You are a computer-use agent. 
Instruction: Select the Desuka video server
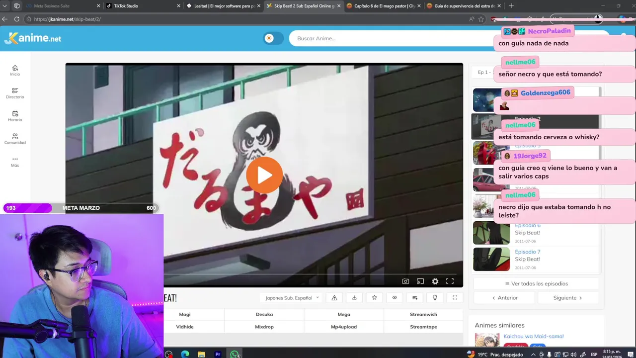[264, 314]
